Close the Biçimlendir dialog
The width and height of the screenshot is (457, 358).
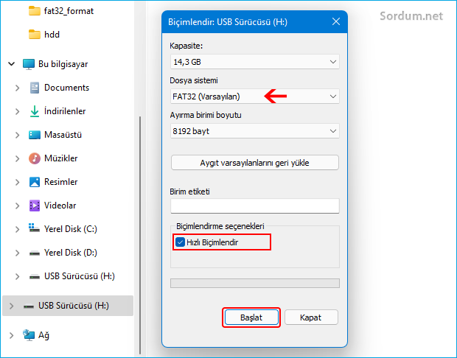coord(336,22)
